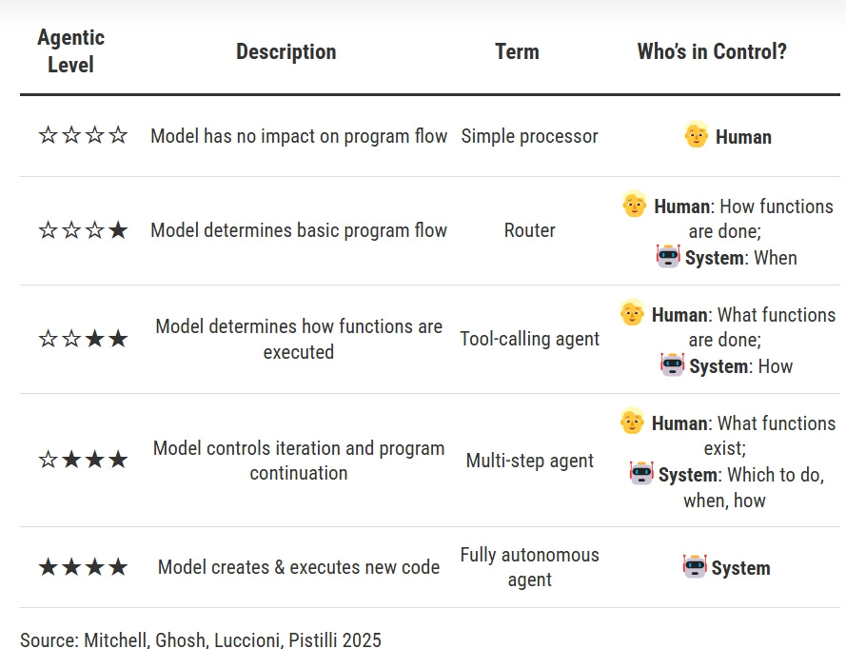Click the human emoji in the Tool-calling agent row

632,312
